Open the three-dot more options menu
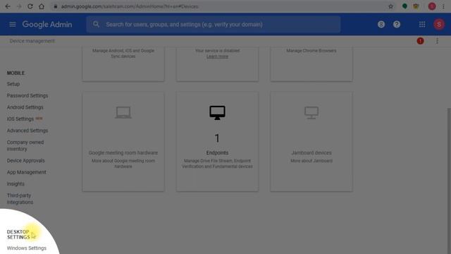Viewport: 451px width, 254px height. pyautogui.click(x=437, y=41)
